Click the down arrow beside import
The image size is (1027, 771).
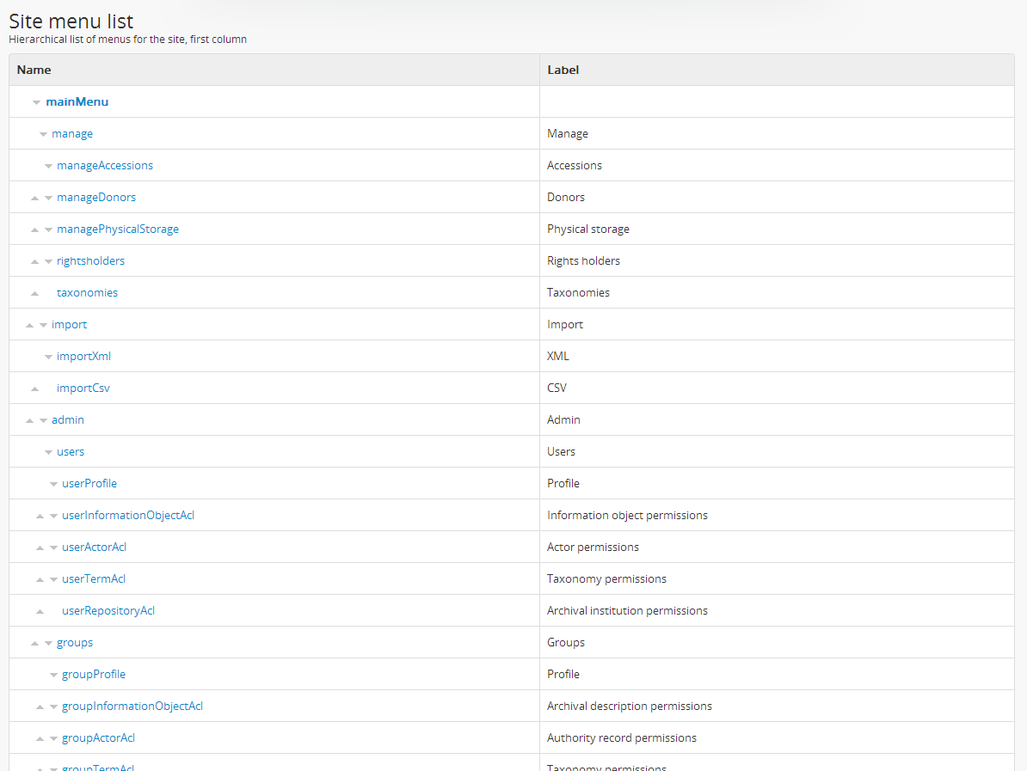(44, 325)
